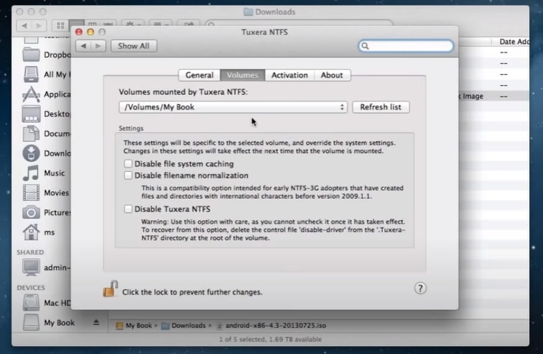Switch to the General tab
Image resolution: width=543 pixels, height=354 pixels.
pyautogui.click(x=199, y=75)
